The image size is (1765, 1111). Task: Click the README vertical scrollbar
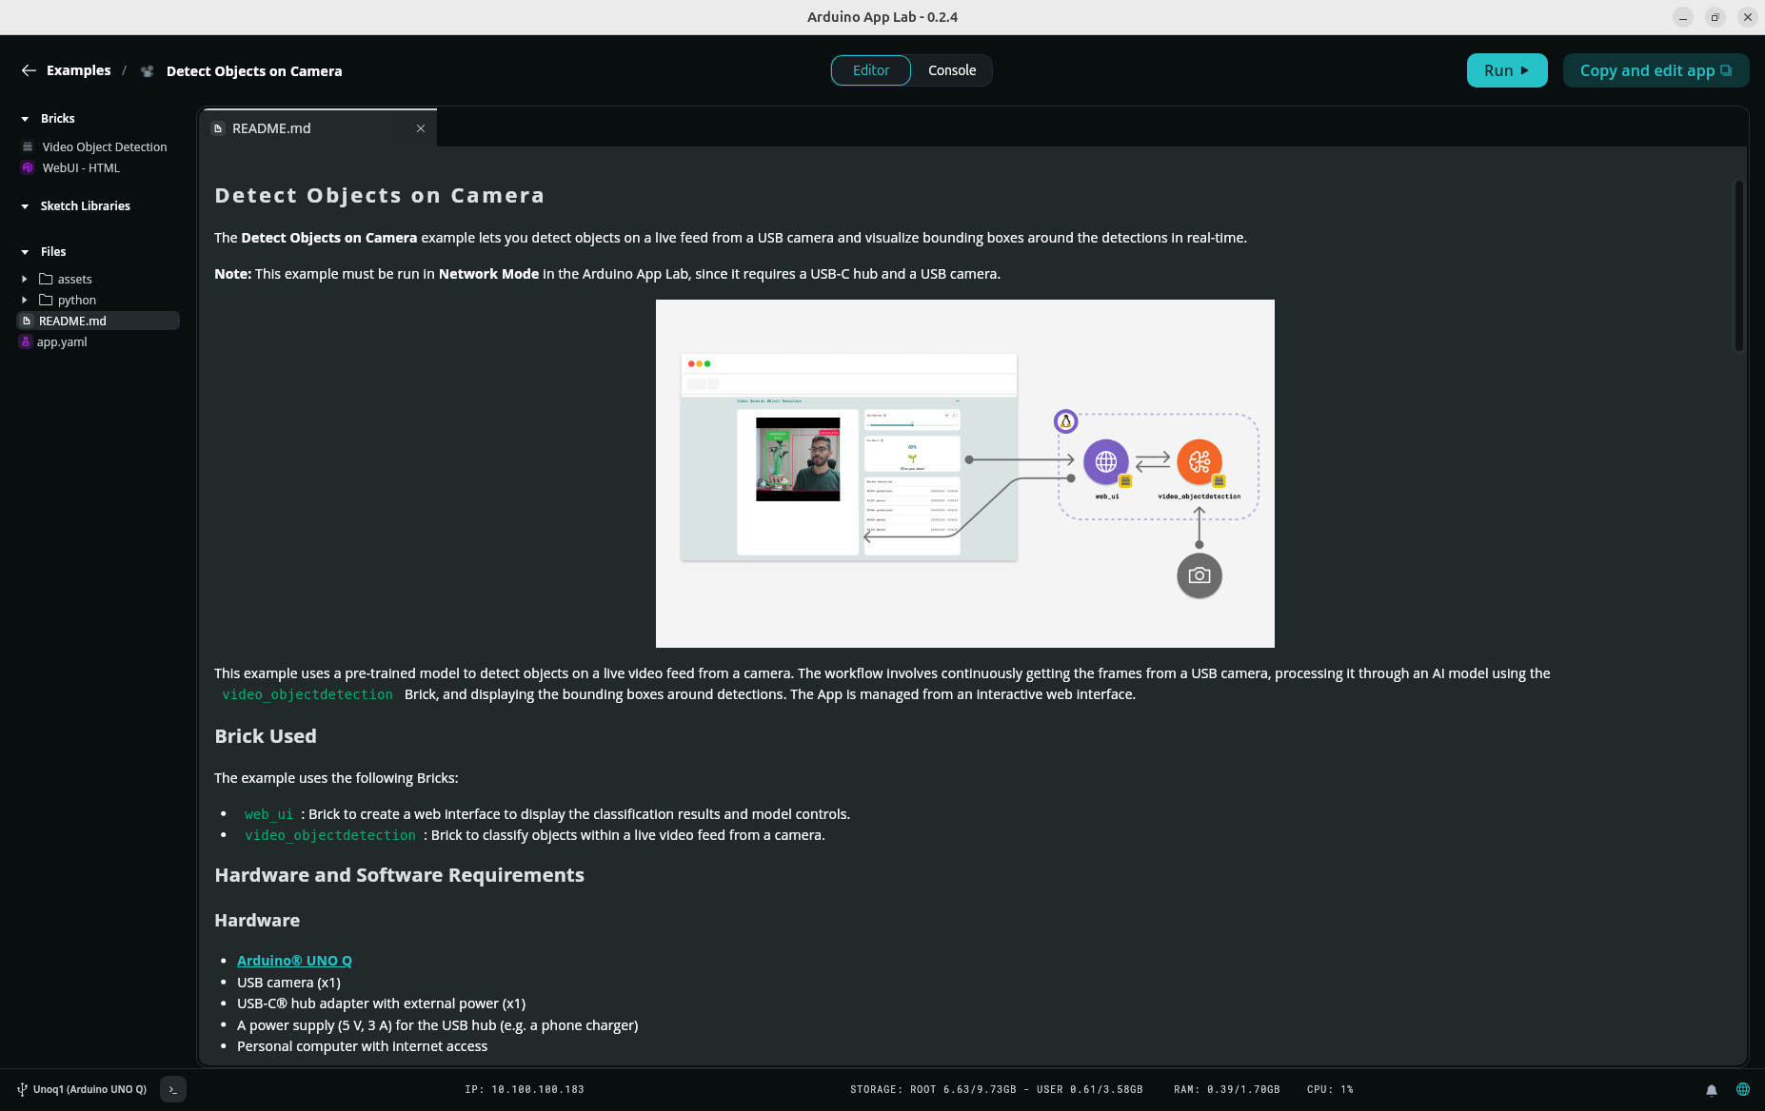point(1738,266)
